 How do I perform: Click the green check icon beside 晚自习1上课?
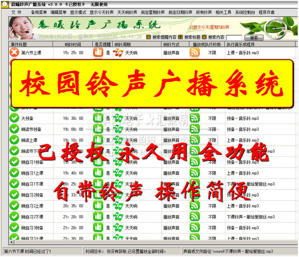[x=14, y=173]
